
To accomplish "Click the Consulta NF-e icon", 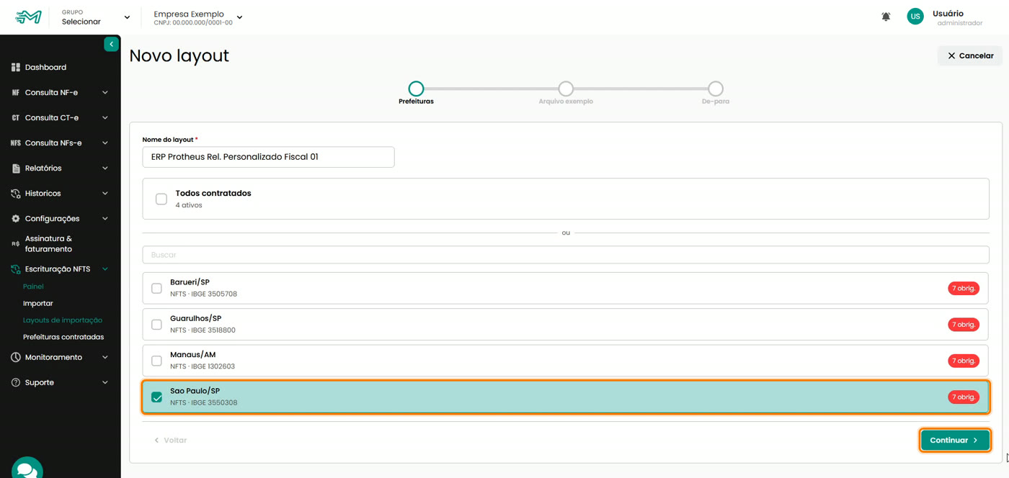I will 15,92.
